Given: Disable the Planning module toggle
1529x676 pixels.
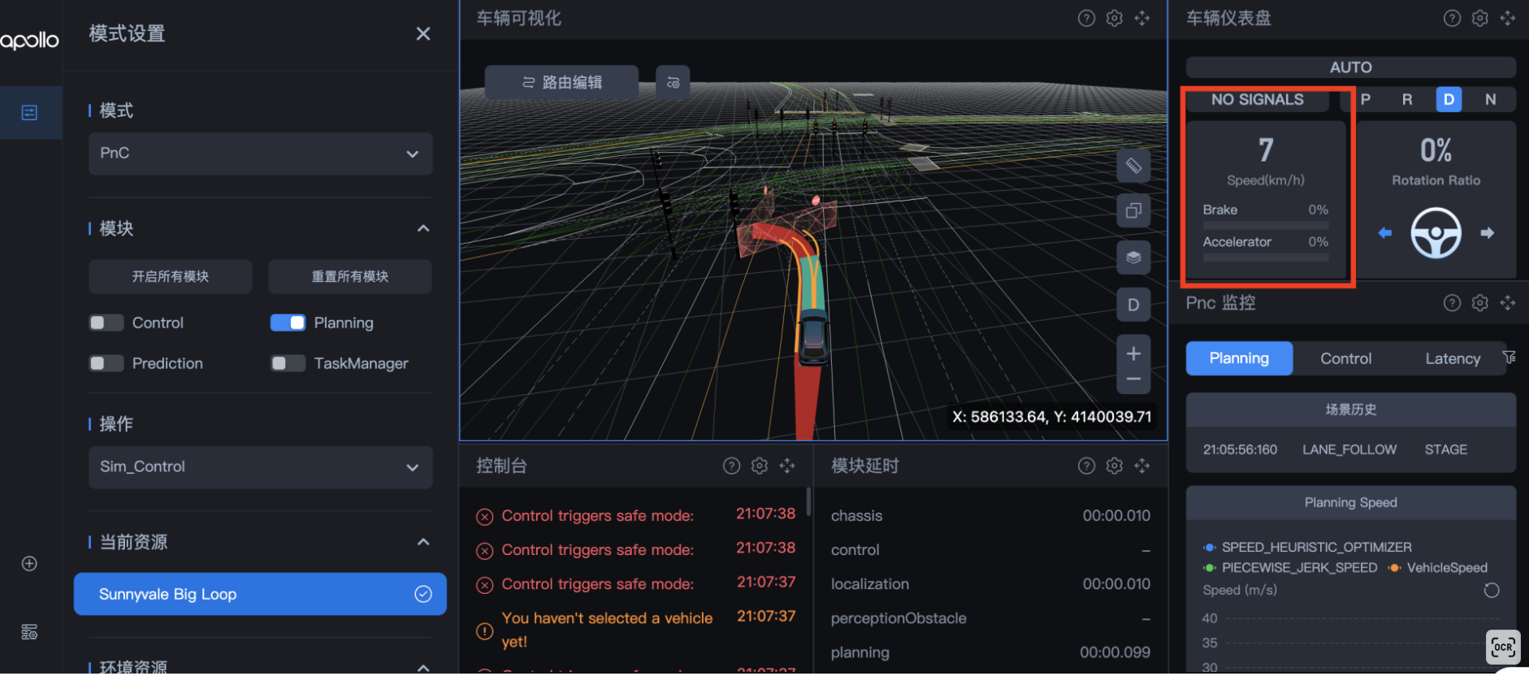Looking at the screenshot, I should (x=288, y=323).
